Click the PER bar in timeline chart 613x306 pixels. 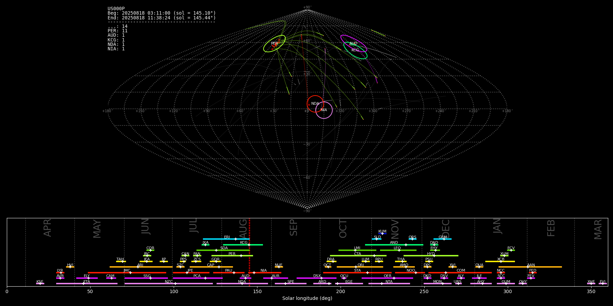(x=232, y=256)
